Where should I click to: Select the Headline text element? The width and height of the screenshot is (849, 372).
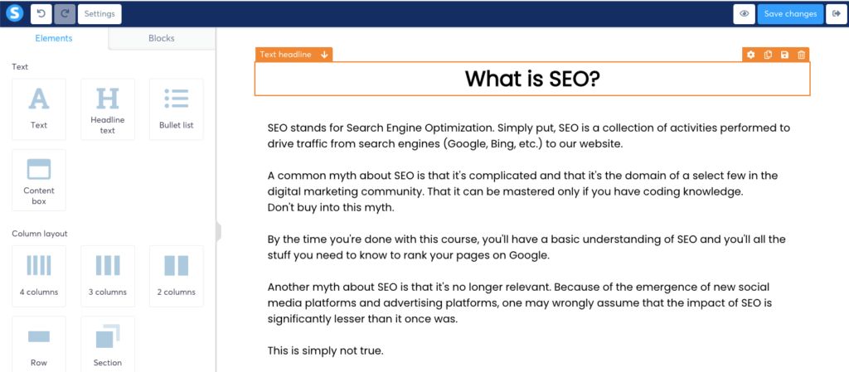[x=108, y=109]
